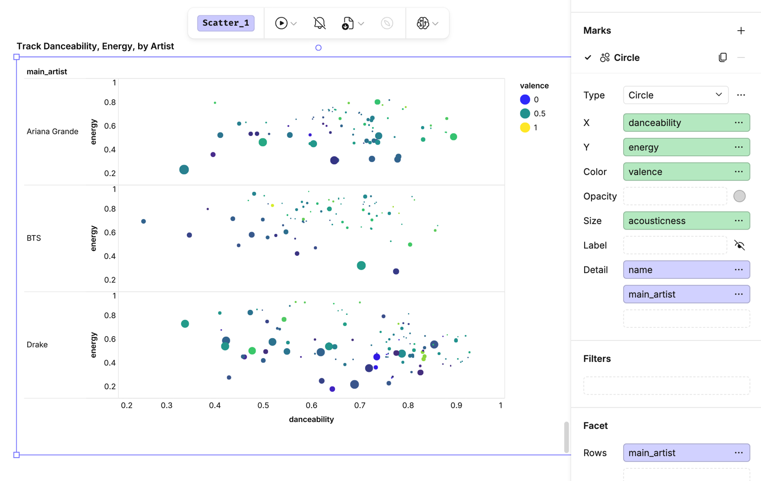Open acousticness size field options menu
This screenshot has height=481, width=761.
(738, 221)
